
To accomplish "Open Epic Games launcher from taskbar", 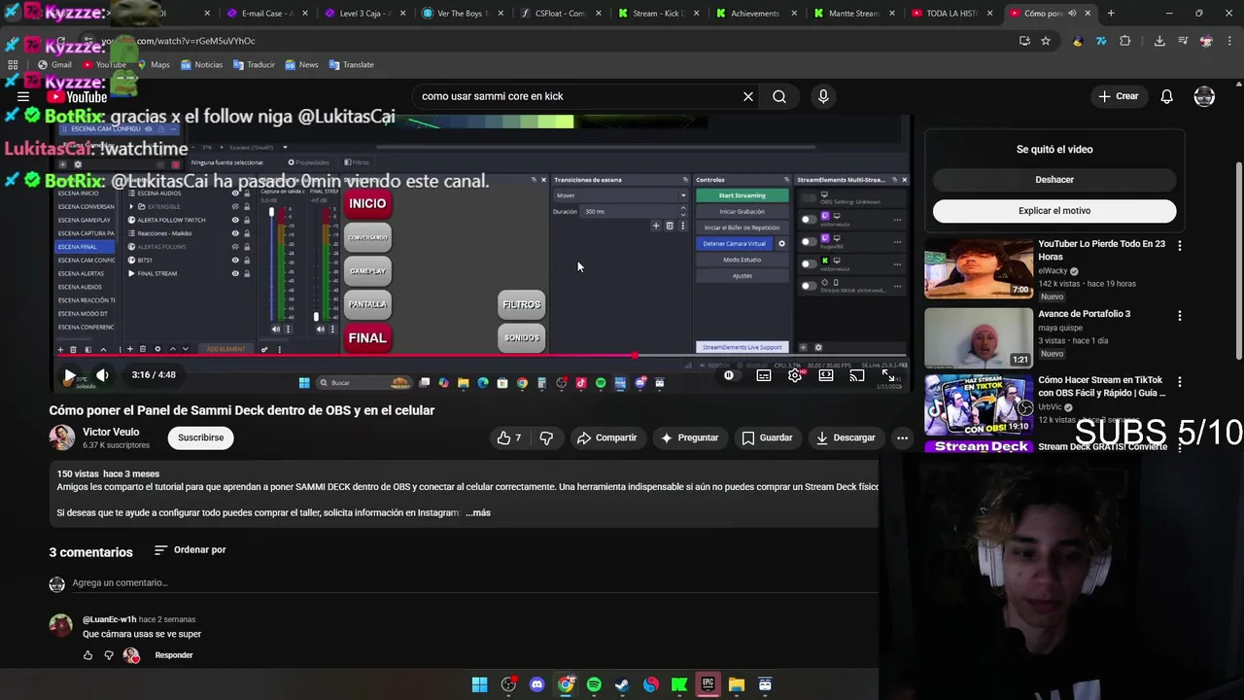I will coord(708,684).
